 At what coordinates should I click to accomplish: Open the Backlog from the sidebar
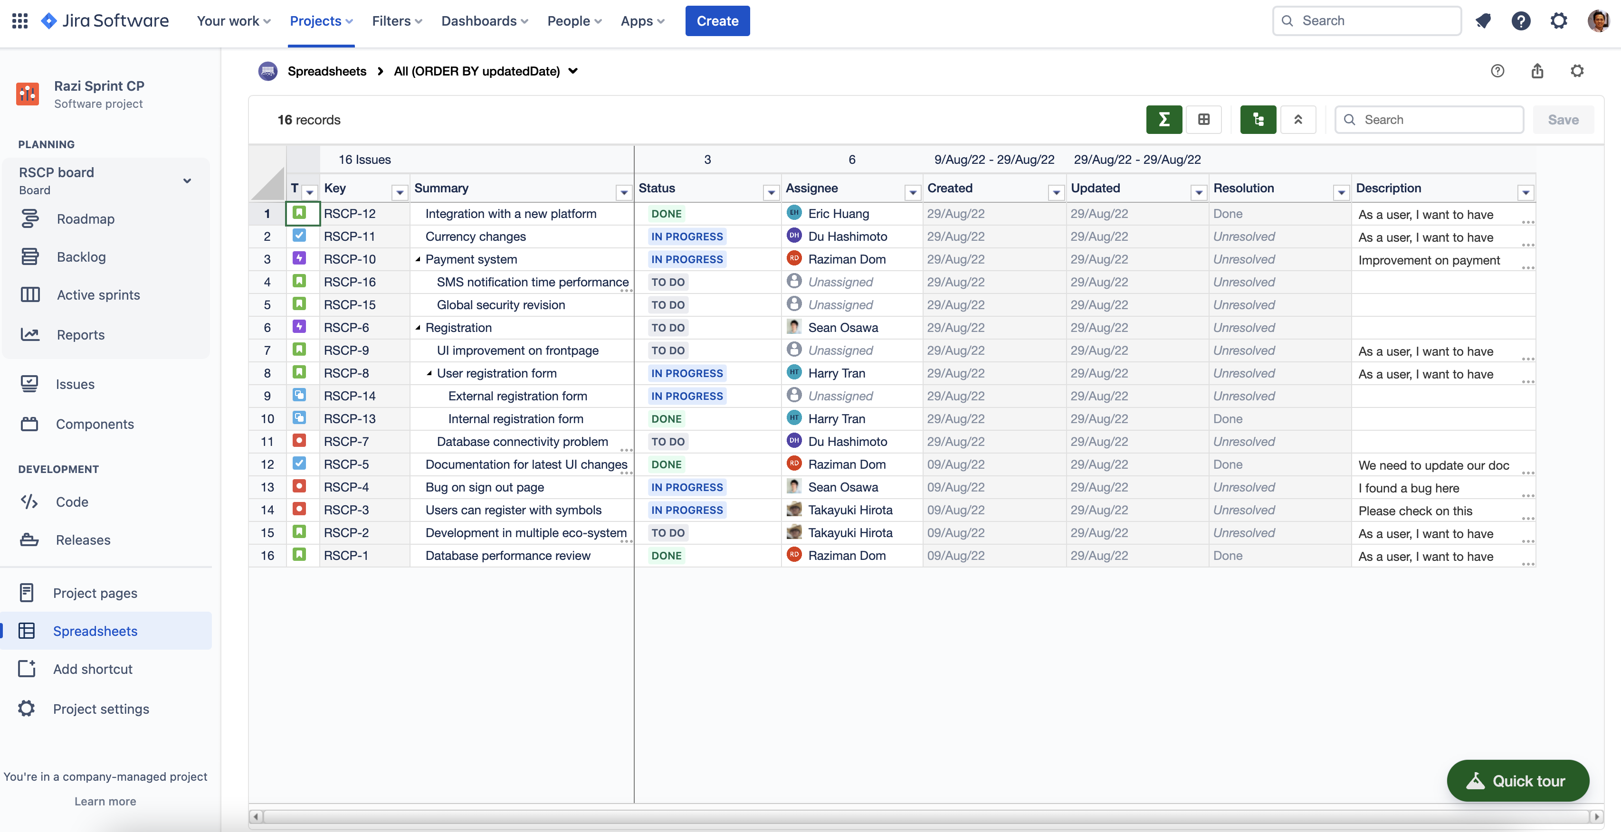pyautogui.click(x=81, y=256)
